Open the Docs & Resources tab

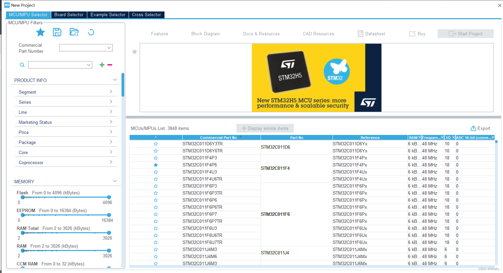click(x=261, y=34)
